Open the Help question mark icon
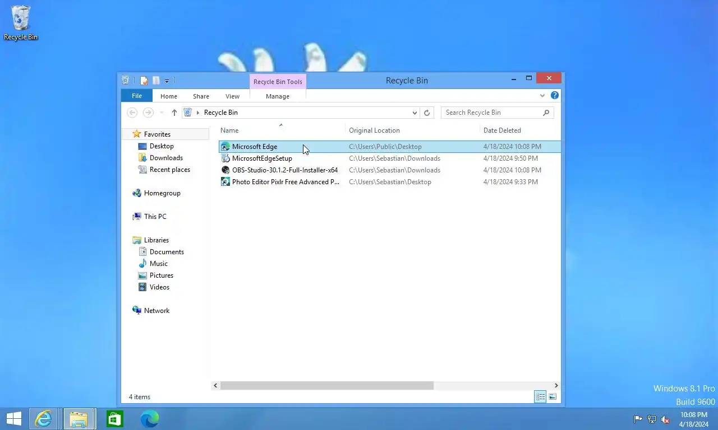The width and height of the screenshot is (718, 430). pyautogui.click(x=554, y=95)
